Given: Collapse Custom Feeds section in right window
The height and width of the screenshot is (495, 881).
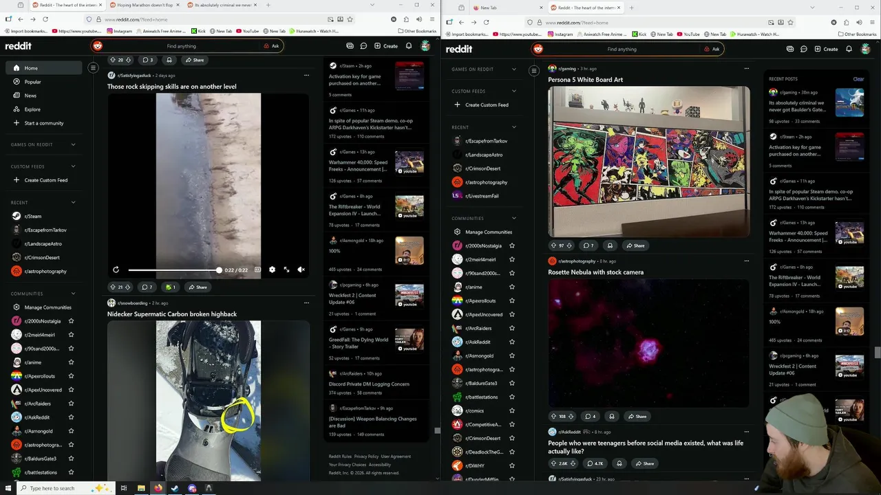Looking at the screenshot, I should (513, 91).
